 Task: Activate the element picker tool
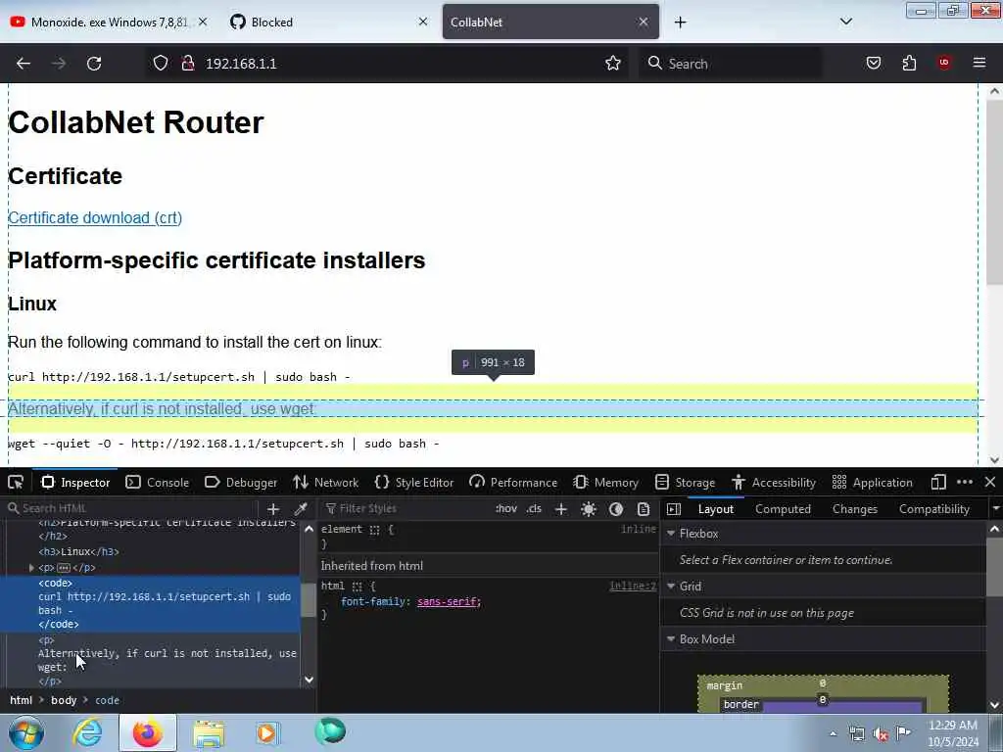(x=16, y=482)
